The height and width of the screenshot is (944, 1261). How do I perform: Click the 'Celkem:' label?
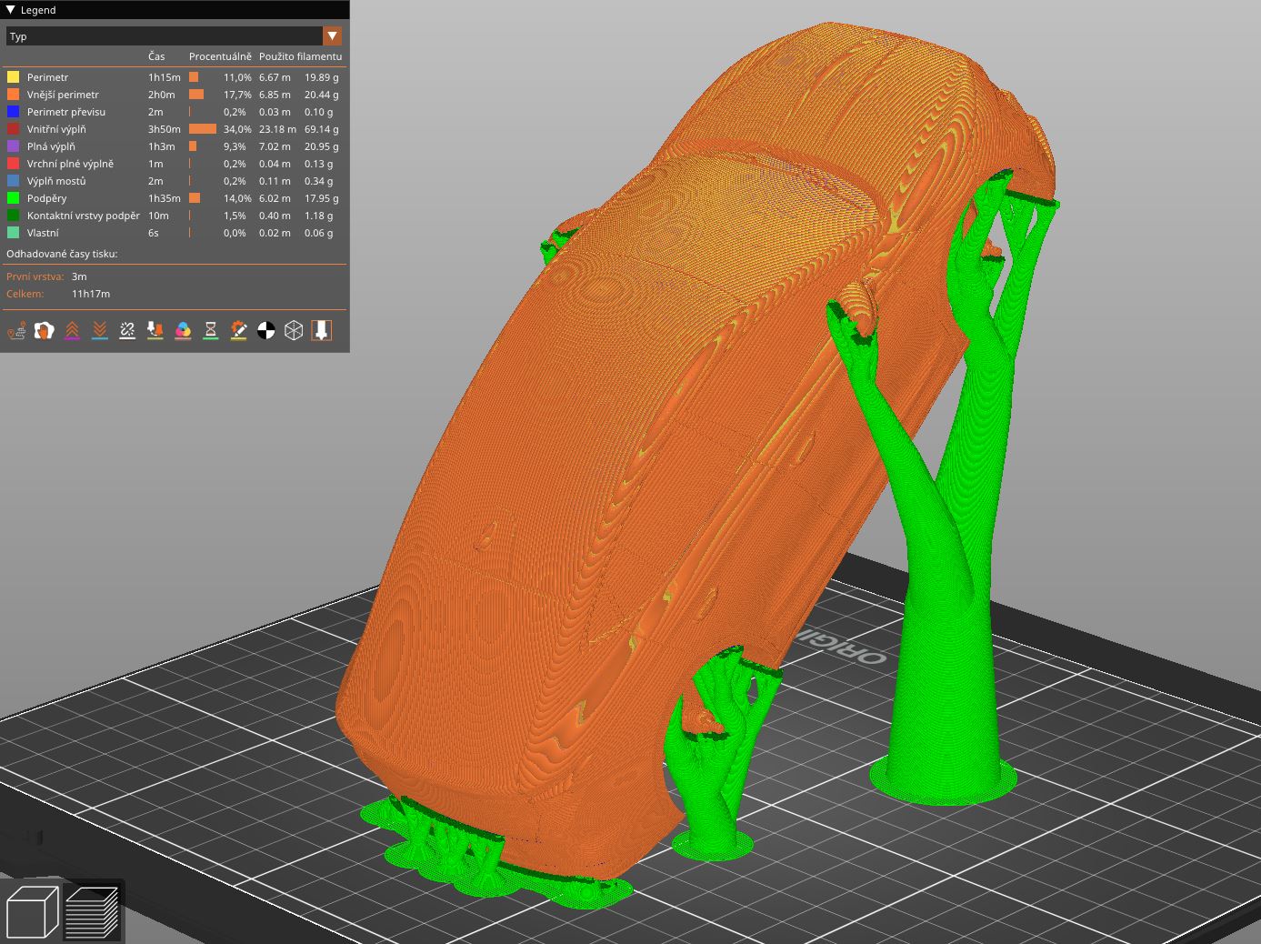(x=25, y=294)
